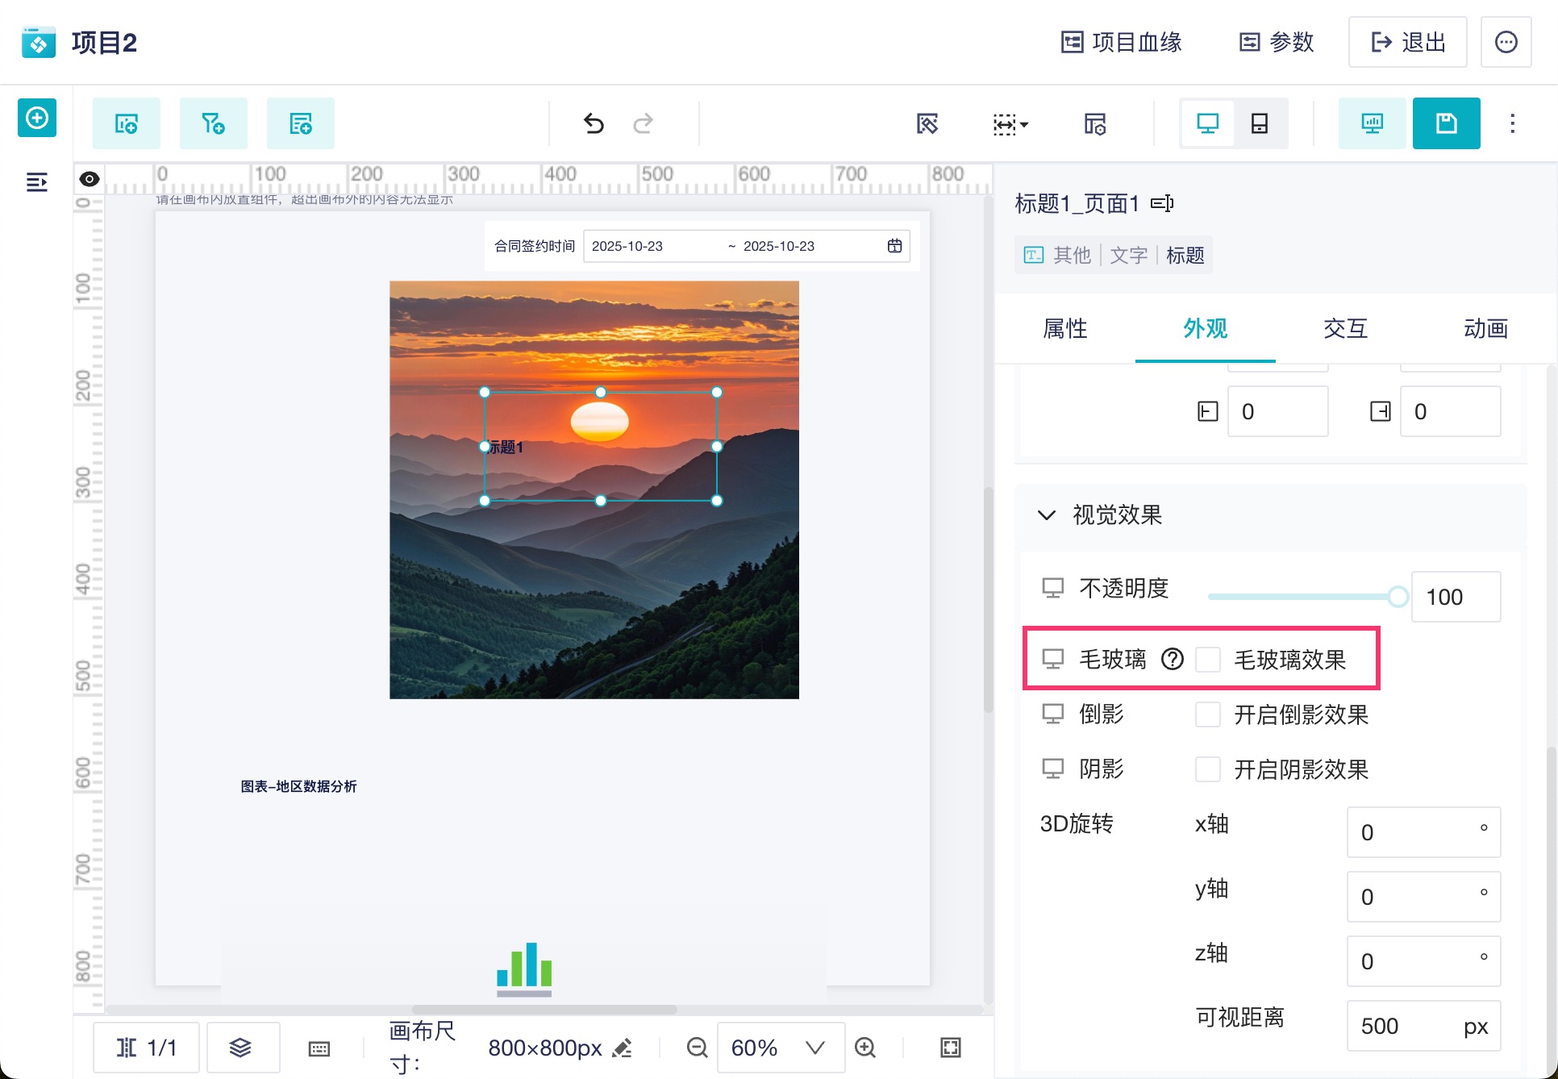Click the 退出 button
The width and height of the screenshot is (1558, 1079).
(x=1407, y=42)
